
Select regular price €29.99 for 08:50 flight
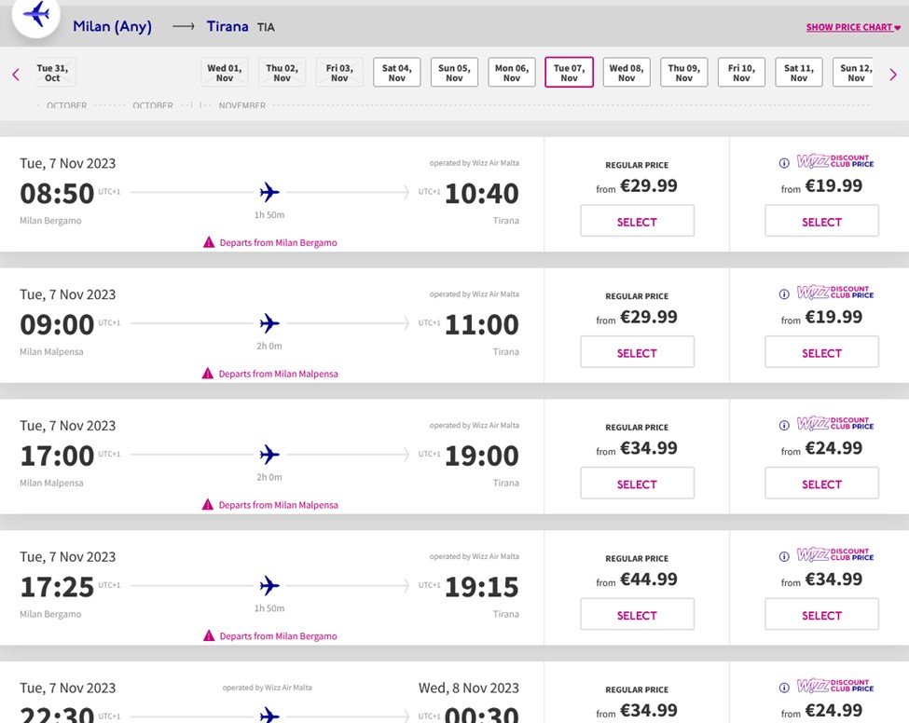pyautogui.click(x=637, y=222)
